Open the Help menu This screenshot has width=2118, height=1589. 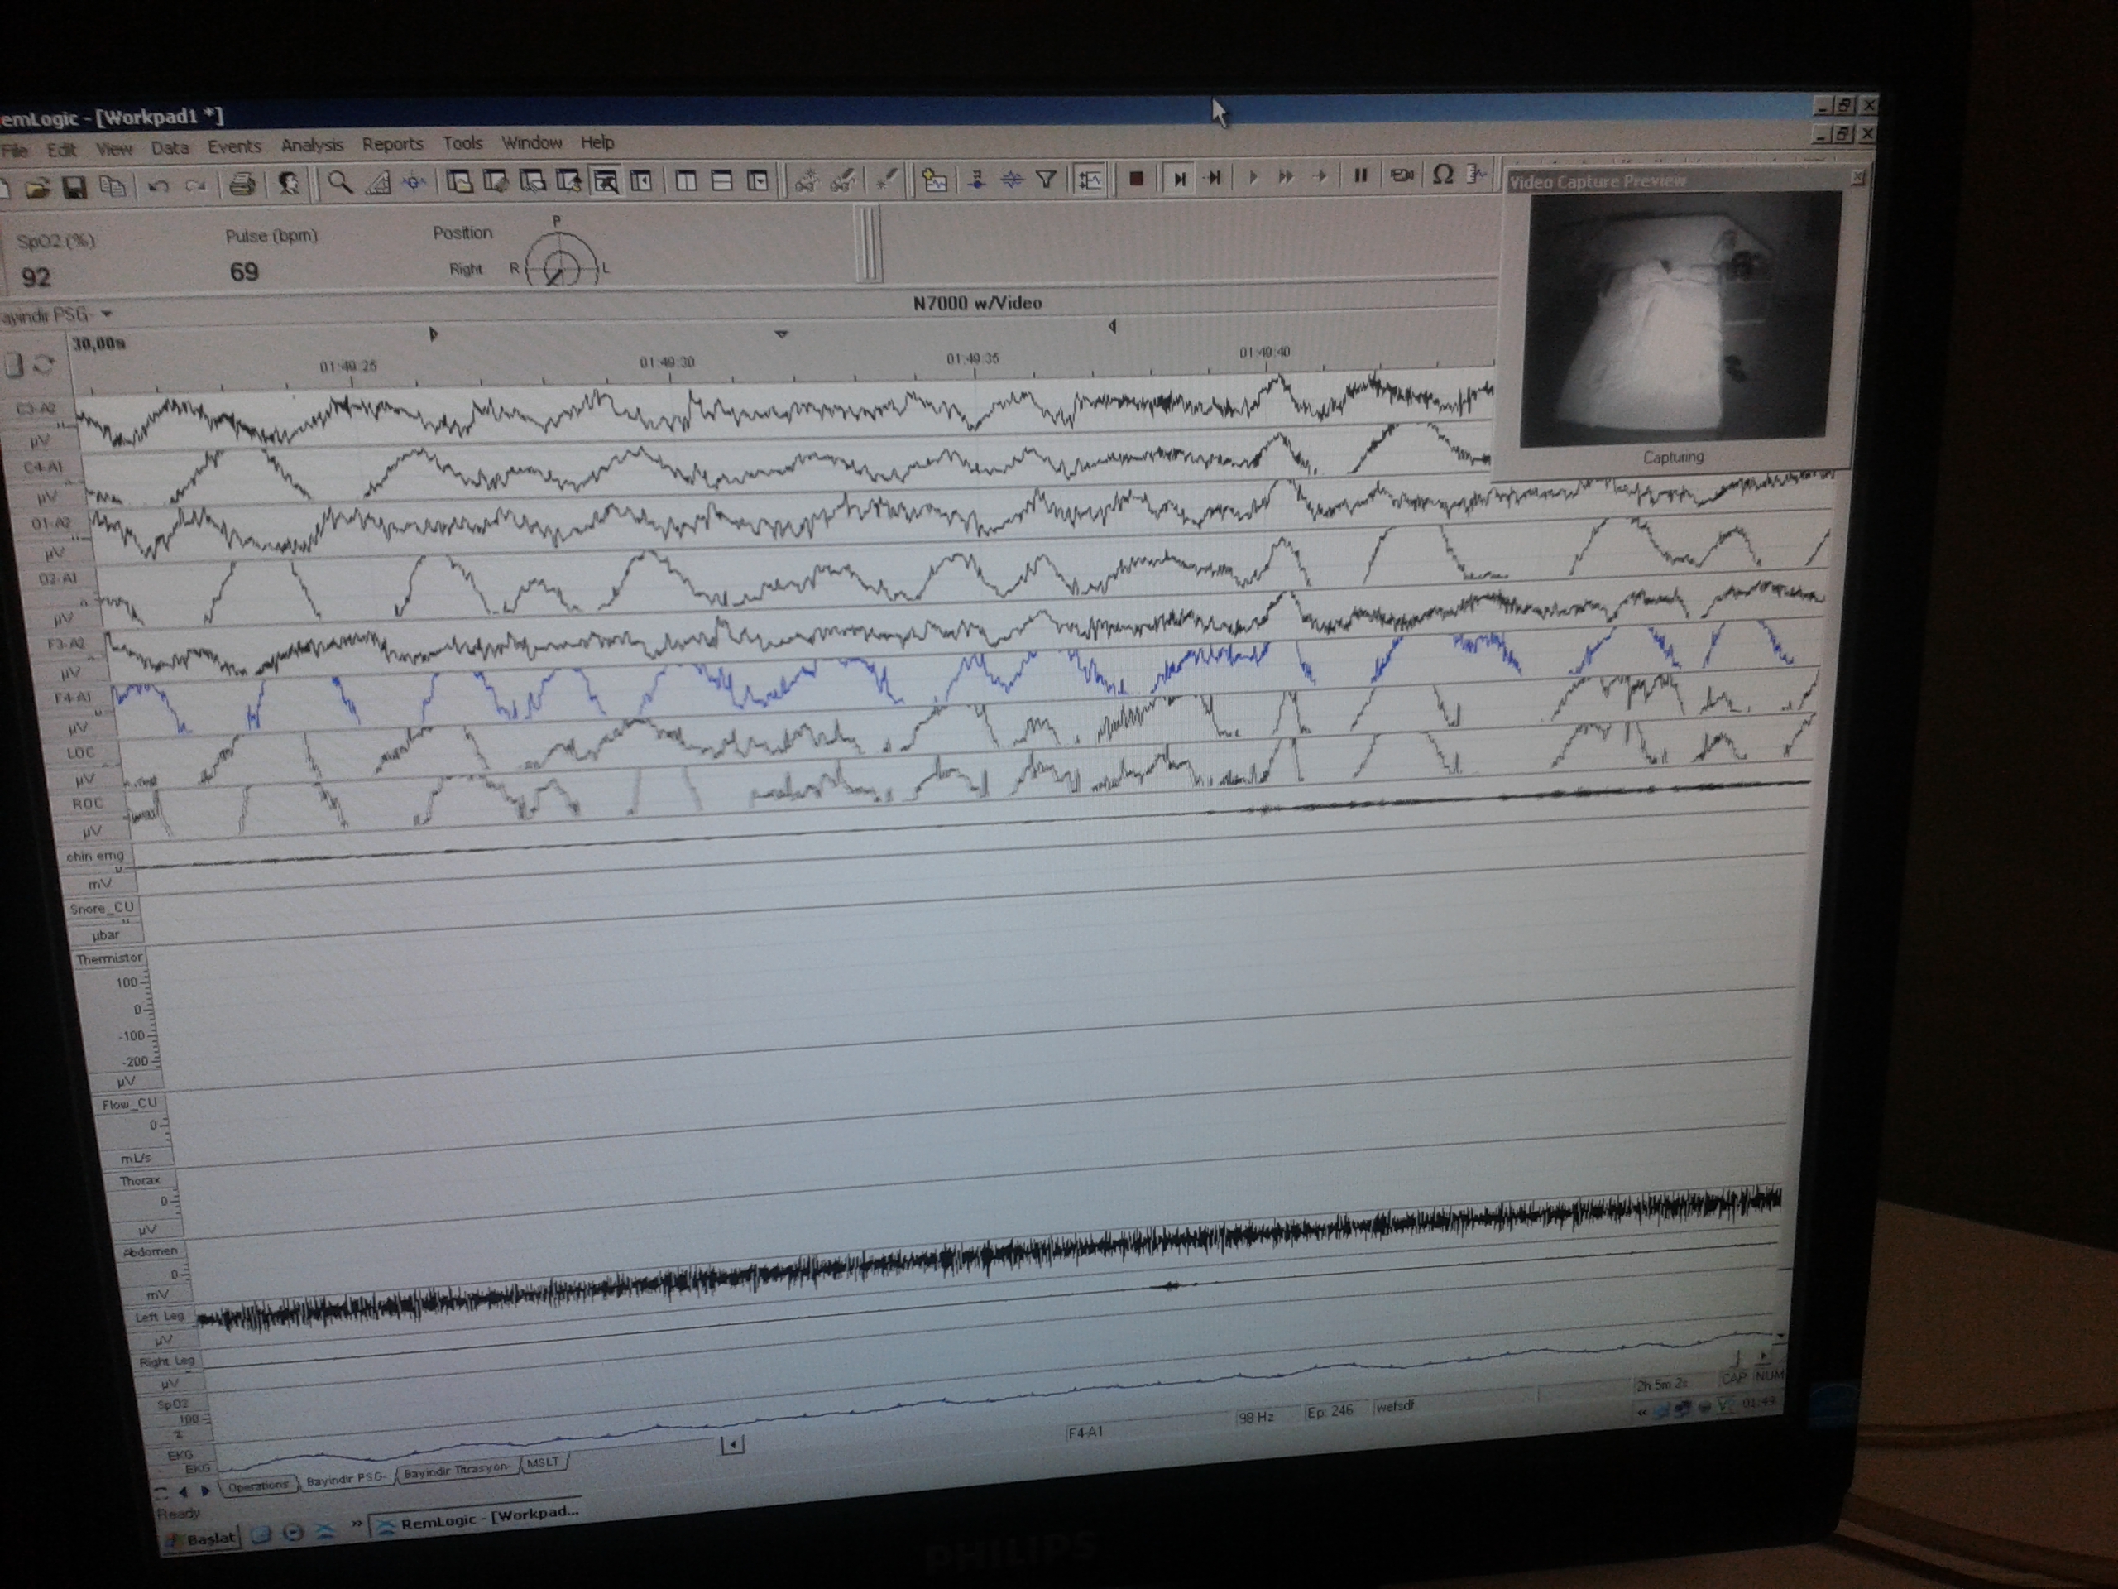point(597,142)
